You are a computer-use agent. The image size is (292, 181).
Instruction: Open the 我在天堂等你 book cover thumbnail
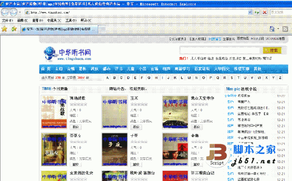coord(175,112)
